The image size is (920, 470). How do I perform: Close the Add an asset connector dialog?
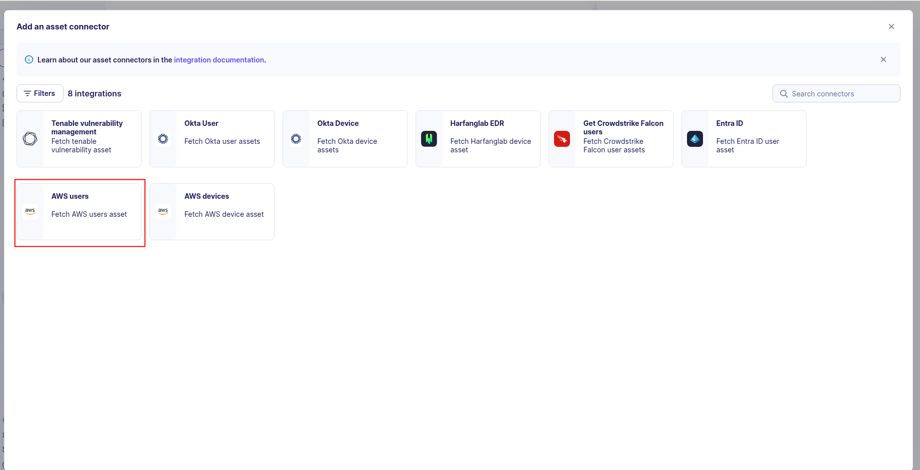(x=891, y=26)
